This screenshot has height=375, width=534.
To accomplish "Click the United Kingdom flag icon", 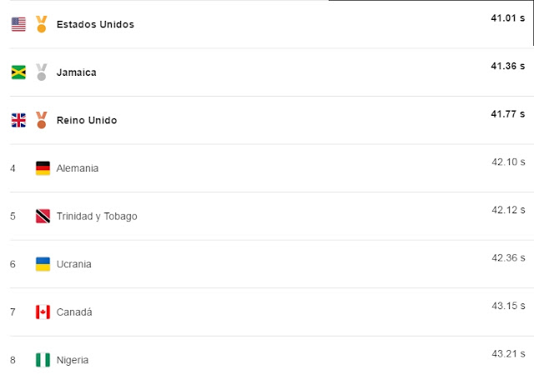I will [18, 120].
